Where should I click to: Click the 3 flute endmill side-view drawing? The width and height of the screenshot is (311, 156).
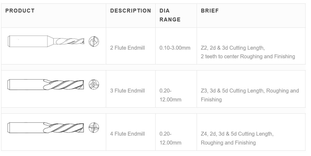point(46,84)
